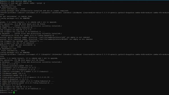
Task: Click the triggers for ufw (0.36-1ubuntu3) line
Action: [x=19, y=43]
